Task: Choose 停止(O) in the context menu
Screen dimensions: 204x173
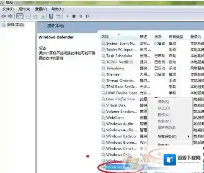Action: pyautogui.click(x=164, y=108)
